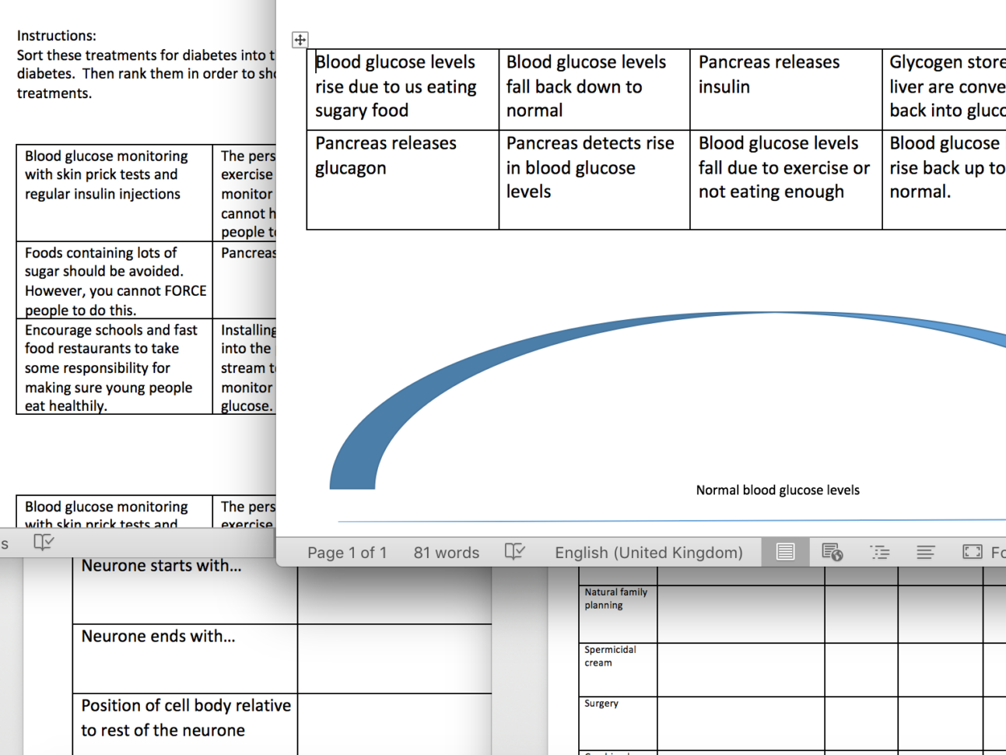The image size is (1006, 755).
Task: Click the 'Normal blood glucose levels' label
Action: (x=777, y=490)
